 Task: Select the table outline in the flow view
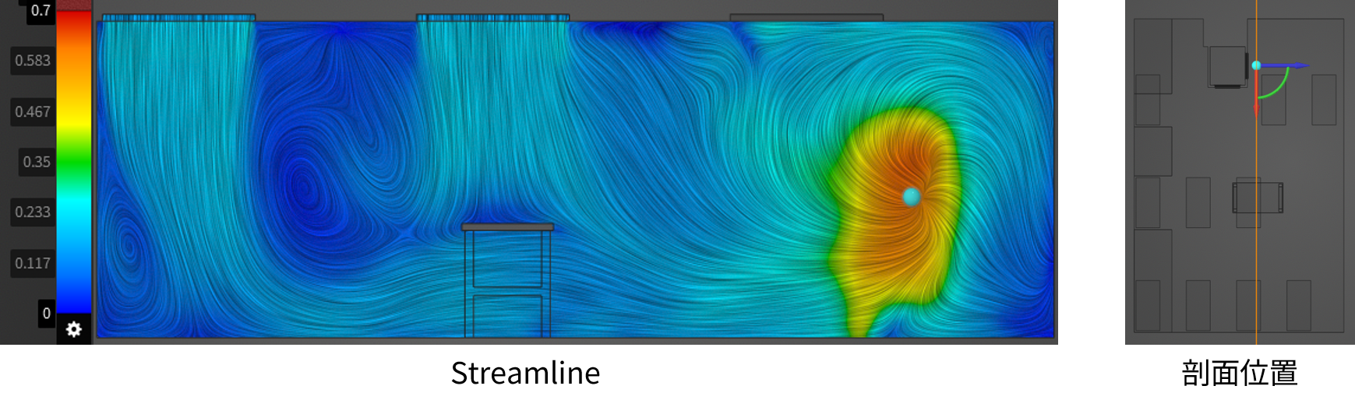point(507,227)
